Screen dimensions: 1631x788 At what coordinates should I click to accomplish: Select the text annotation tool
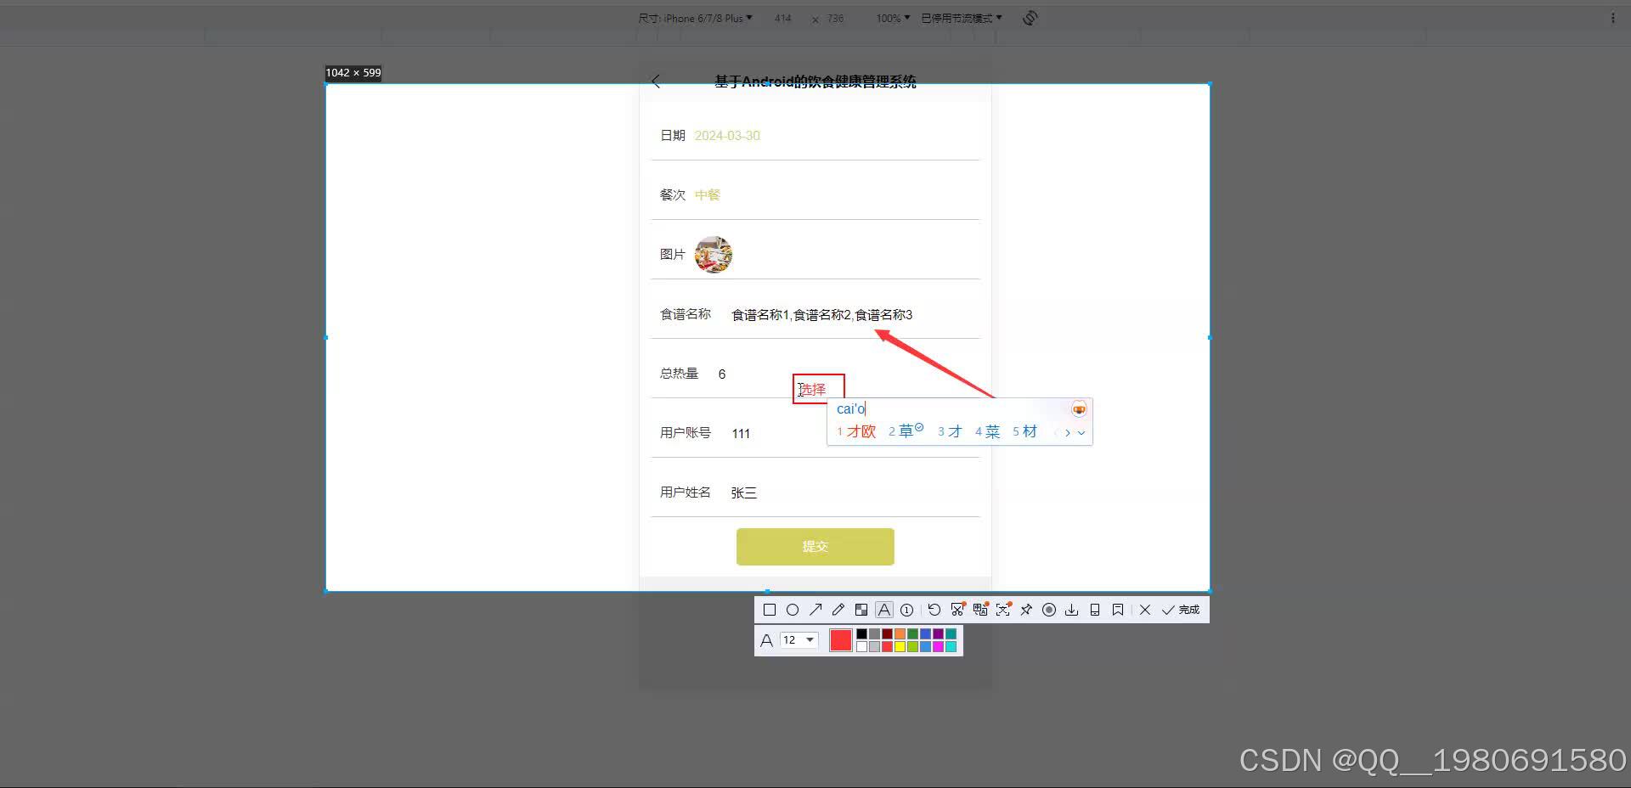coord(884,610)
